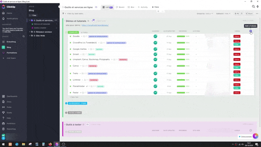Click the Add a Column plus icon
Screen dimensions: 261x147
(x=250, y=31)
